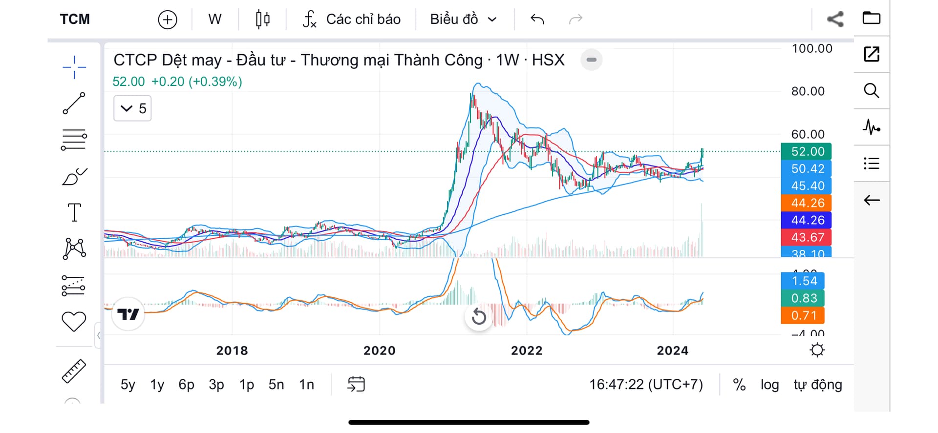Open saved charts folder icon
938x433 pixels.
[x=872, y=18]
